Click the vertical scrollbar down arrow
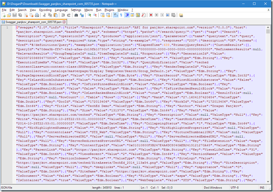Image resolution: width=273 pixels, height=192 pixels. coord(268,181)
